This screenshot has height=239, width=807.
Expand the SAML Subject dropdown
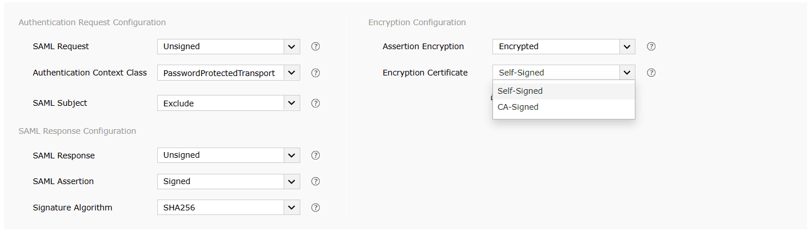pos(229,103)
